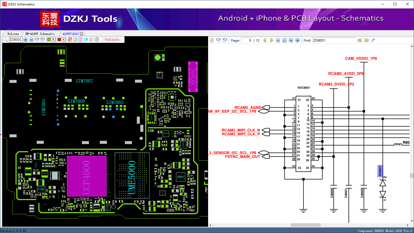Image resolution: width=414 pixels, height=233 pixels.
Task: Click the green color swatch
Action: [x=49, y=40]
